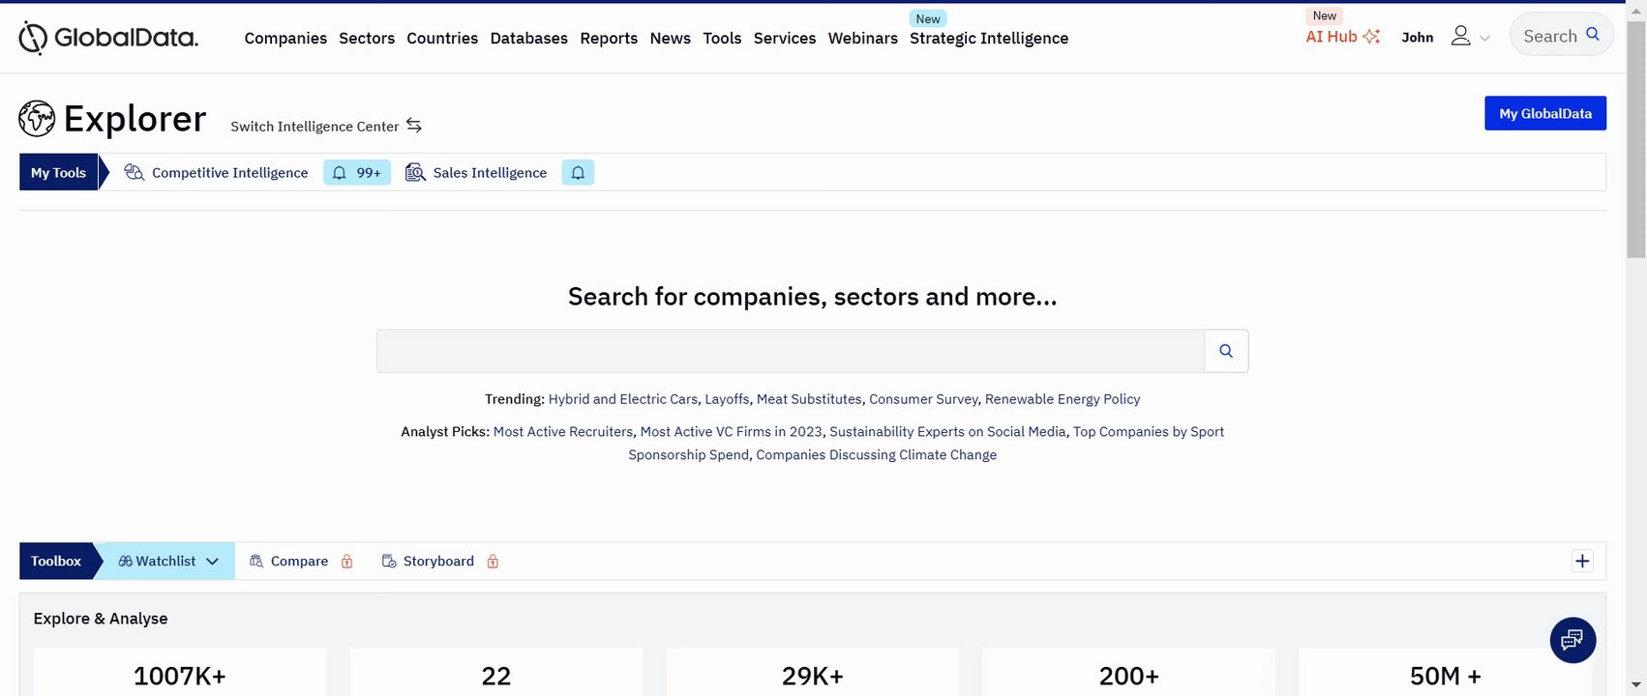Click the lock icon beside Storyboard

point(493,562)
